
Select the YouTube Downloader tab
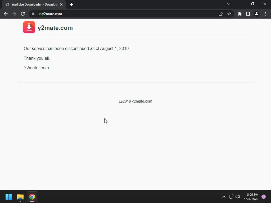[x=34, y=4]
